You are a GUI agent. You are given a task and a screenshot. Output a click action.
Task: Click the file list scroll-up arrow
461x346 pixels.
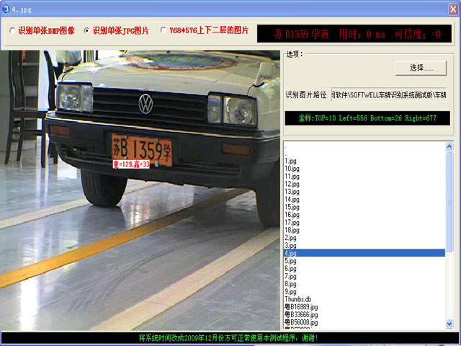(449, 147)
